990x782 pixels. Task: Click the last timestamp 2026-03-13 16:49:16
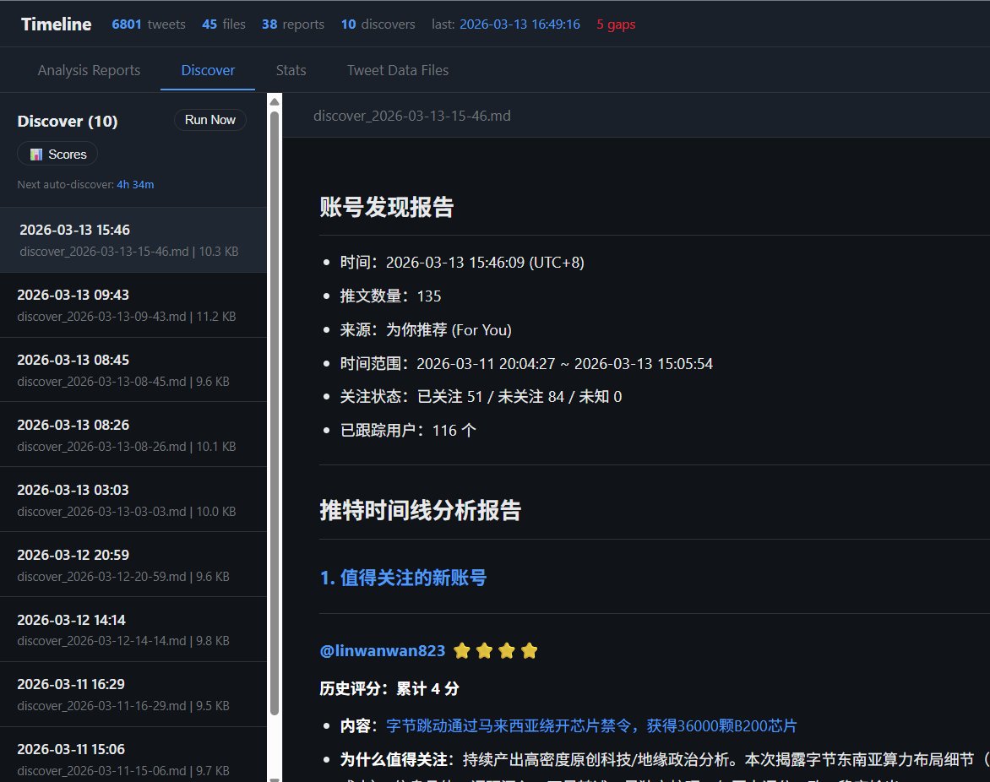[x=519, y=24]
